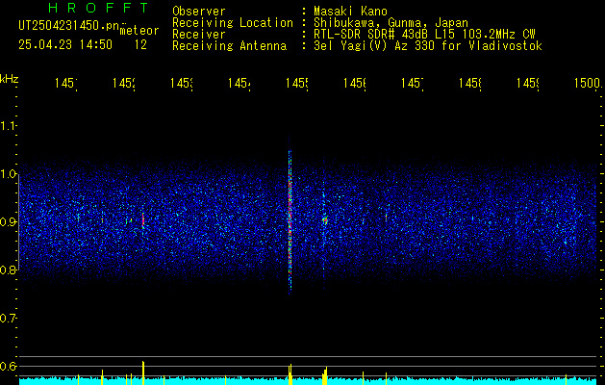Viewport: 605px width, 385px height.
Task: Click the 1.1 frequency axis label
Action: (8, 126)
